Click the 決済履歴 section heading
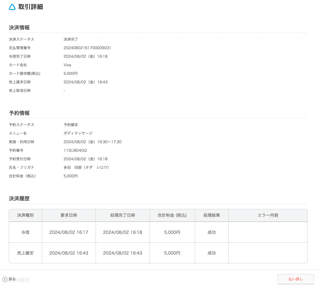The image size is (320, 289). (x=19, y=199)
